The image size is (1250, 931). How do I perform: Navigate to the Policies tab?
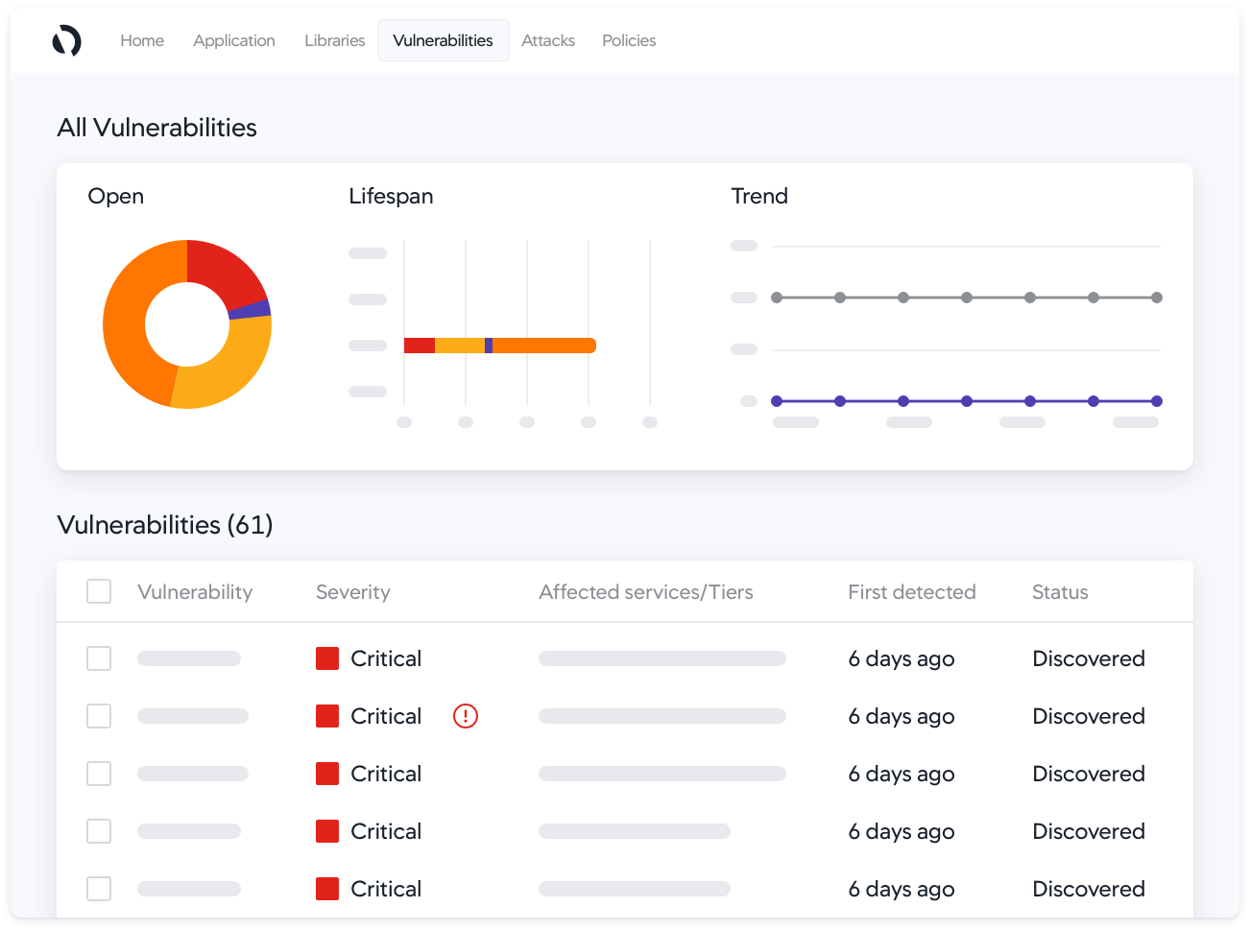point(629,40)
